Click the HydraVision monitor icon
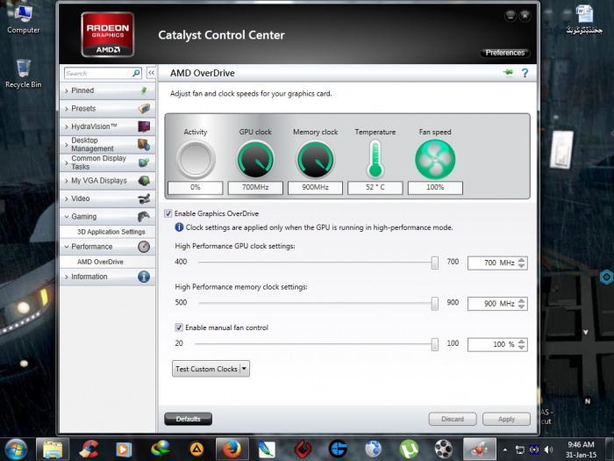 pyautogui.click(x=144, y=126)
